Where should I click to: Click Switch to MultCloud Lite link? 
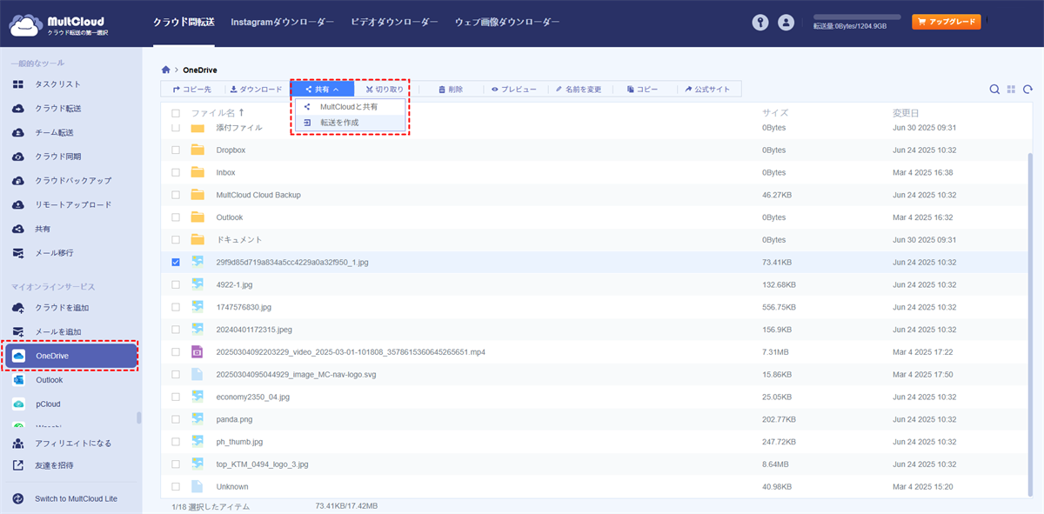tap(76, 498)
